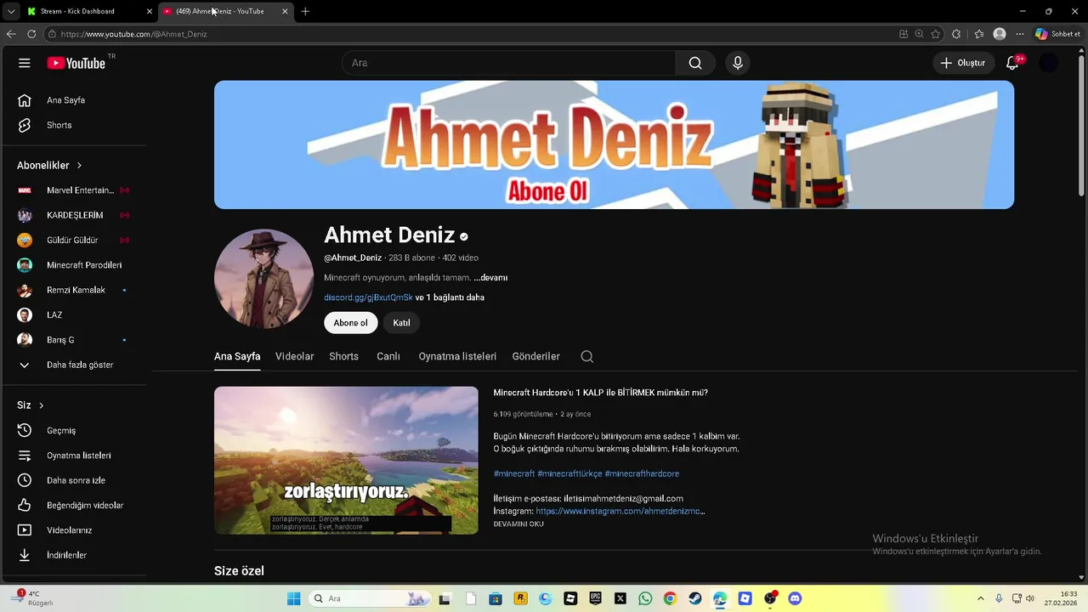The image size is (1088, 612).
Task: Switch to the channel Shorts tab
Action: click(343, 356)
